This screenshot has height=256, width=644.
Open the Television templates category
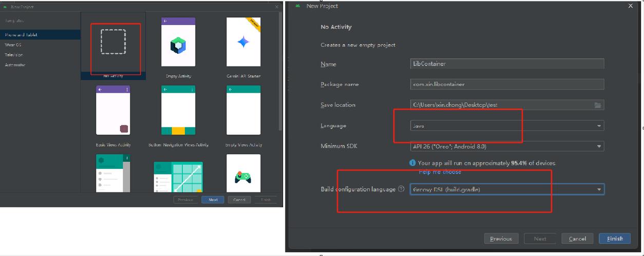pyautogui.click(x=40, y=55)
